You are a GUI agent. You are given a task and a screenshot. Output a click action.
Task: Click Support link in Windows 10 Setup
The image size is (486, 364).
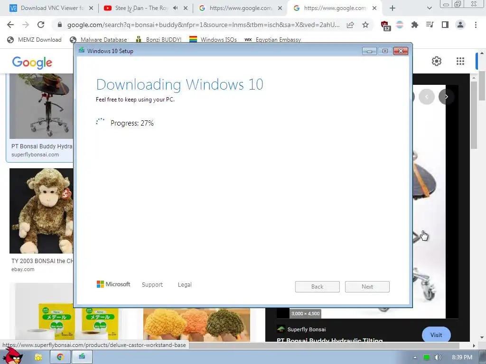coord(152,284)
